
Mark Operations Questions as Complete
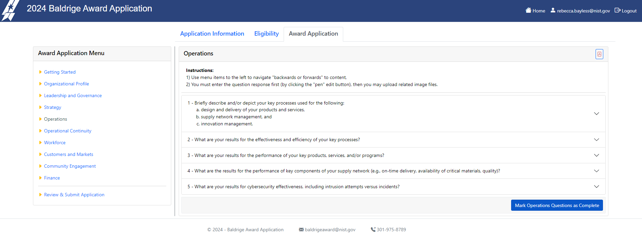[x=557, y=205]
